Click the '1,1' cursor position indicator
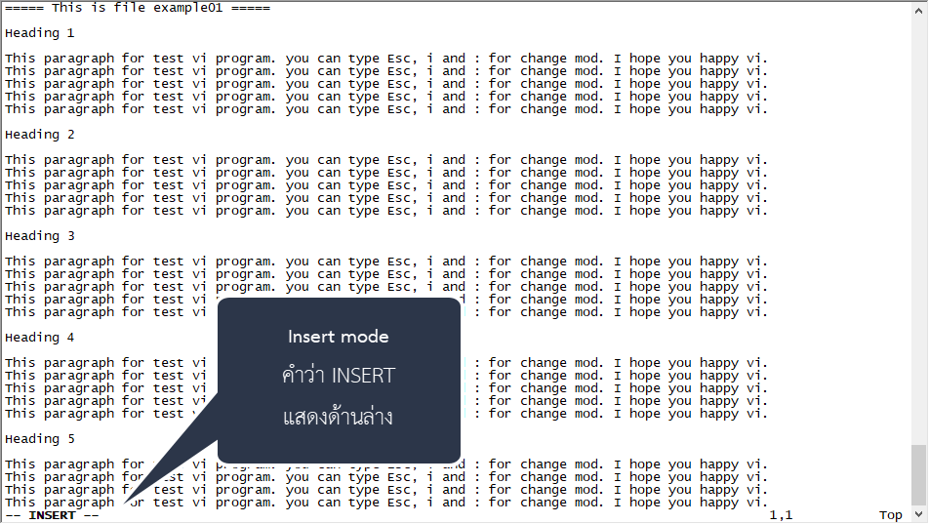 click(781, 515)
